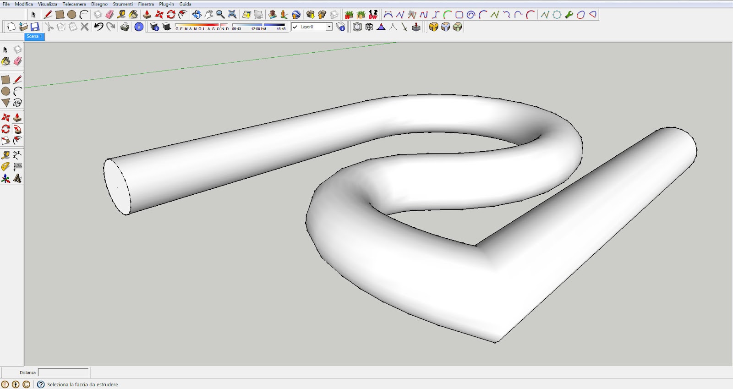733x389 pixels.
Task: Click the Open file folder icon
Action: 23,27
